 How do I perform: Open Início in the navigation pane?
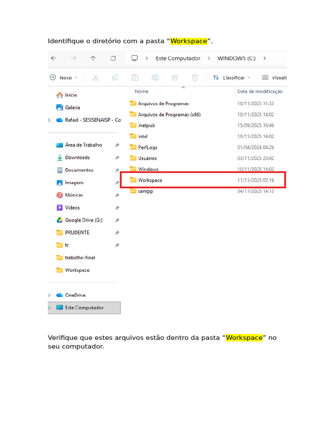[x=67, y=95]
